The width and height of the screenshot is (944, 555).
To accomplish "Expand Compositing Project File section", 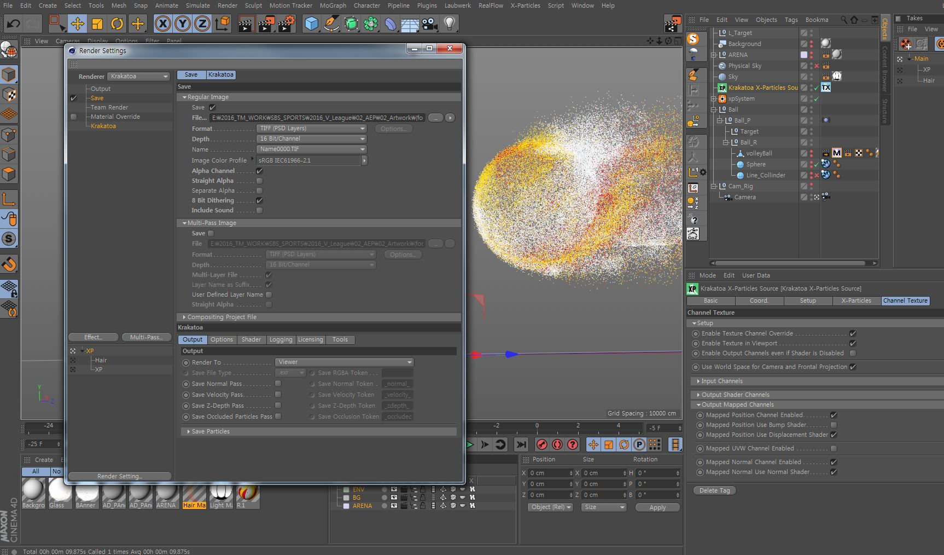I will pos(184,317).
